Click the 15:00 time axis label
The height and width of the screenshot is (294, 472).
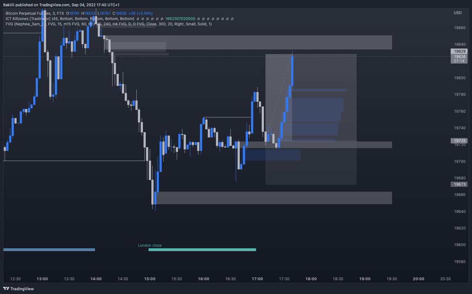pyautogui.click(x=150, y=279)
